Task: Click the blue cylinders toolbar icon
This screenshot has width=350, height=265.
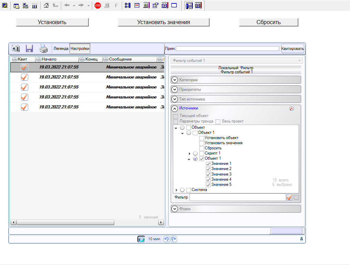Action: point(128,6)
